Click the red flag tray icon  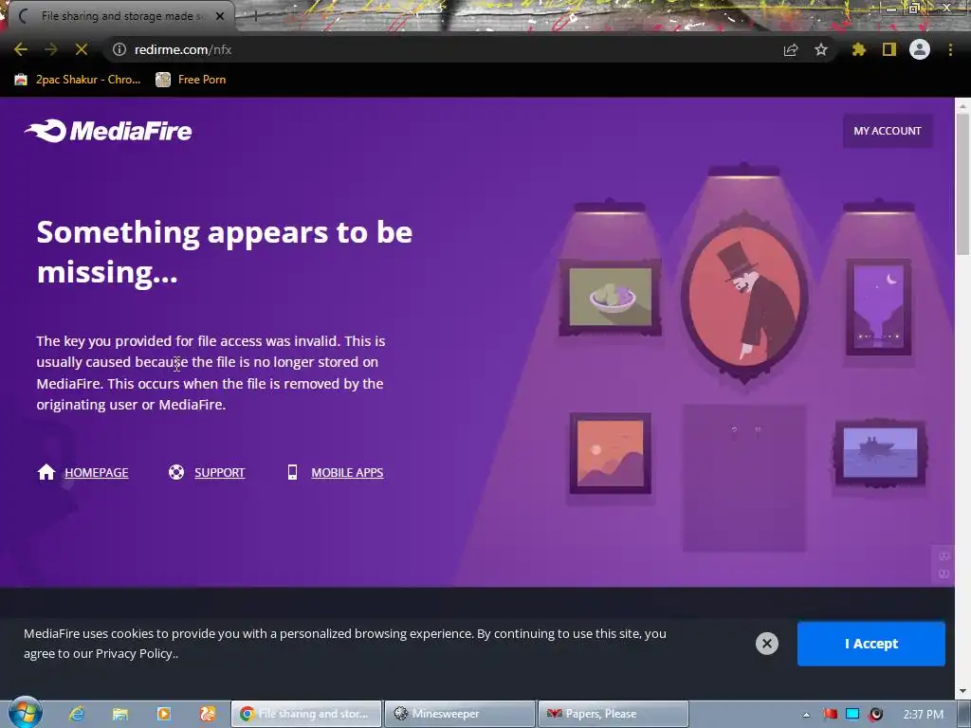[x=830, y=715]
